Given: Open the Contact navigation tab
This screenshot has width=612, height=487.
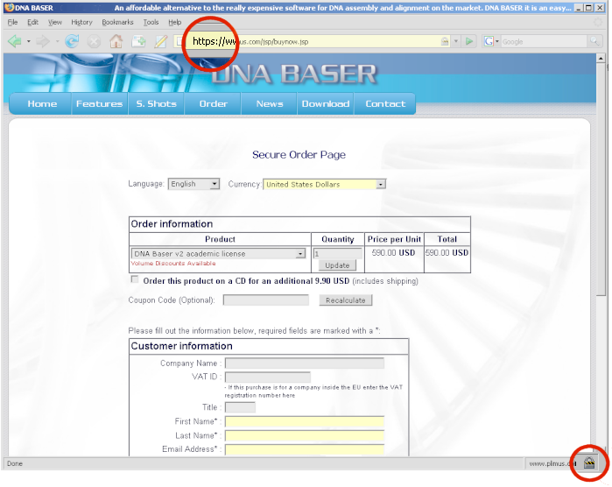Looking at the screenshot, I should tap(385, 104).
